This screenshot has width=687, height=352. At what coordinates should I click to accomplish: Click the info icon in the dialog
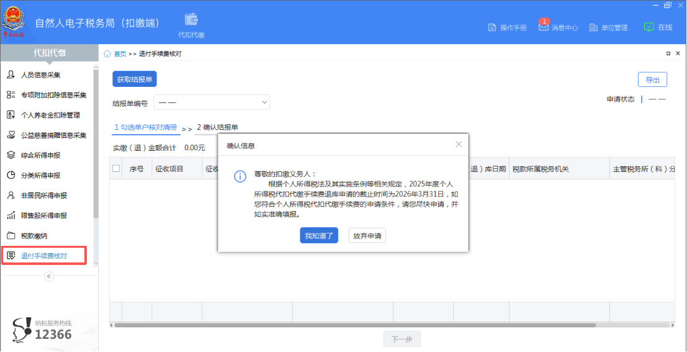coord(240,177)
